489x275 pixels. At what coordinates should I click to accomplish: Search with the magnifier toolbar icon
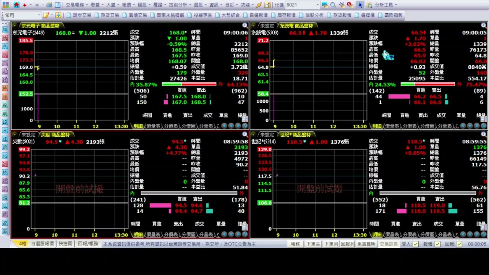[x=333, y=5]
